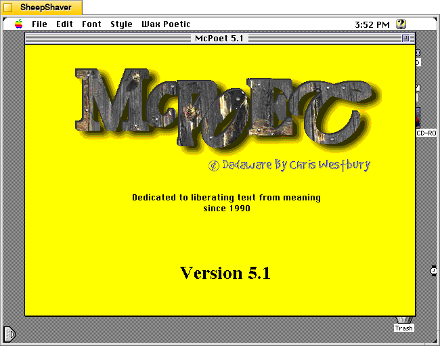The height and width of the screenshot is (346, 440).
Task: Click the McPoet 5.1 title bar
Action: point(219,38)
